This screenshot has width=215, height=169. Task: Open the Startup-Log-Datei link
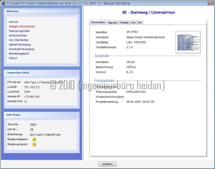coord(19,31)
